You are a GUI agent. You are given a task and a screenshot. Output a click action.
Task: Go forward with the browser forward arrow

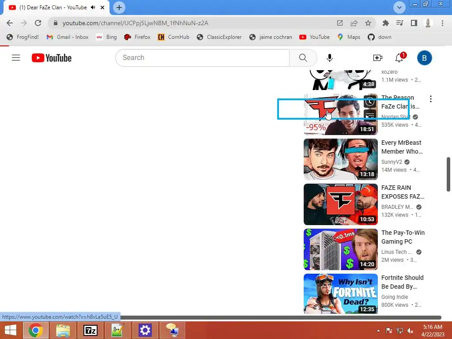click(x=24, y=23)
